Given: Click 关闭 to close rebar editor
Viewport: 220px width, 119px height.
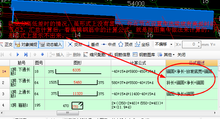Looking at the screenshot, I should click(181, 55).
